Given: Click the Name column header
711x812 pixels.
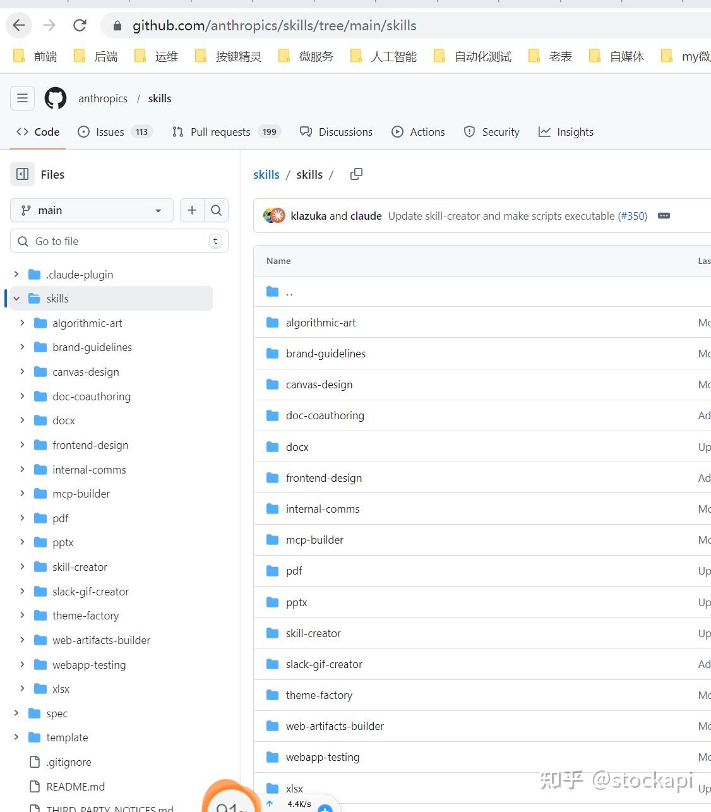Looking at the screenshot, I should (278, 261).
